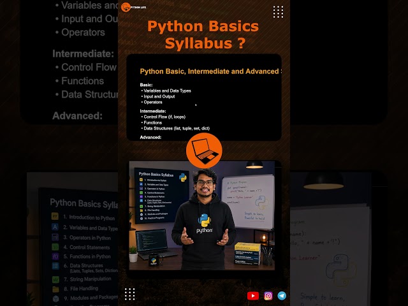Click 'Control Flow (if, loops)' bullet
Screen dimensions: 408x306
(x=164, y=117)
